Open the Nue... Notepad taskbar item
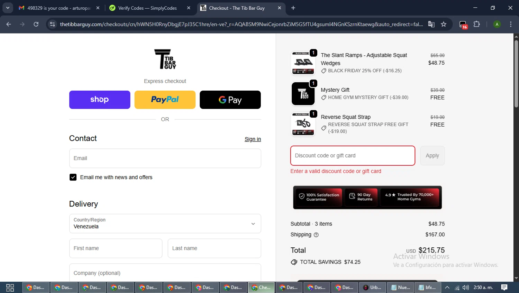 (401, 287)
